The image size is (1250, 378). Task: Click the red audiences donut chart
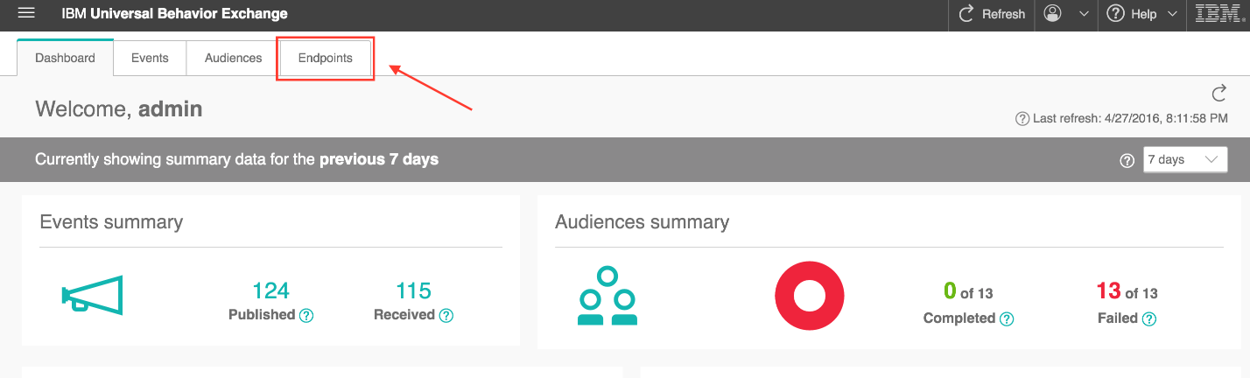point(809,297)
